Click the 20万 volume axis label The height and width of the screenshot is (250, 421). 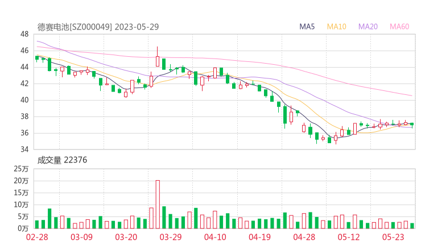21,181
